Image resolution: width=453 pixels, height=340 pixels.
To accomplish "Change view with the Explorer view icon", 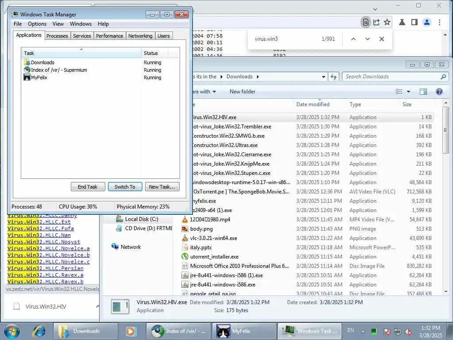I will [x=399, y=92].
